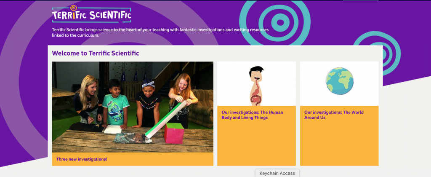431x177 pixels.
Task: Click the Keychain Access tooltip label
Action: tap(277, 173)
